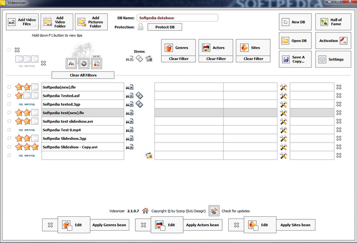Toggle the DESC description filter icon
The height and width of the screenshot is (243, 357).
[96, 64]
